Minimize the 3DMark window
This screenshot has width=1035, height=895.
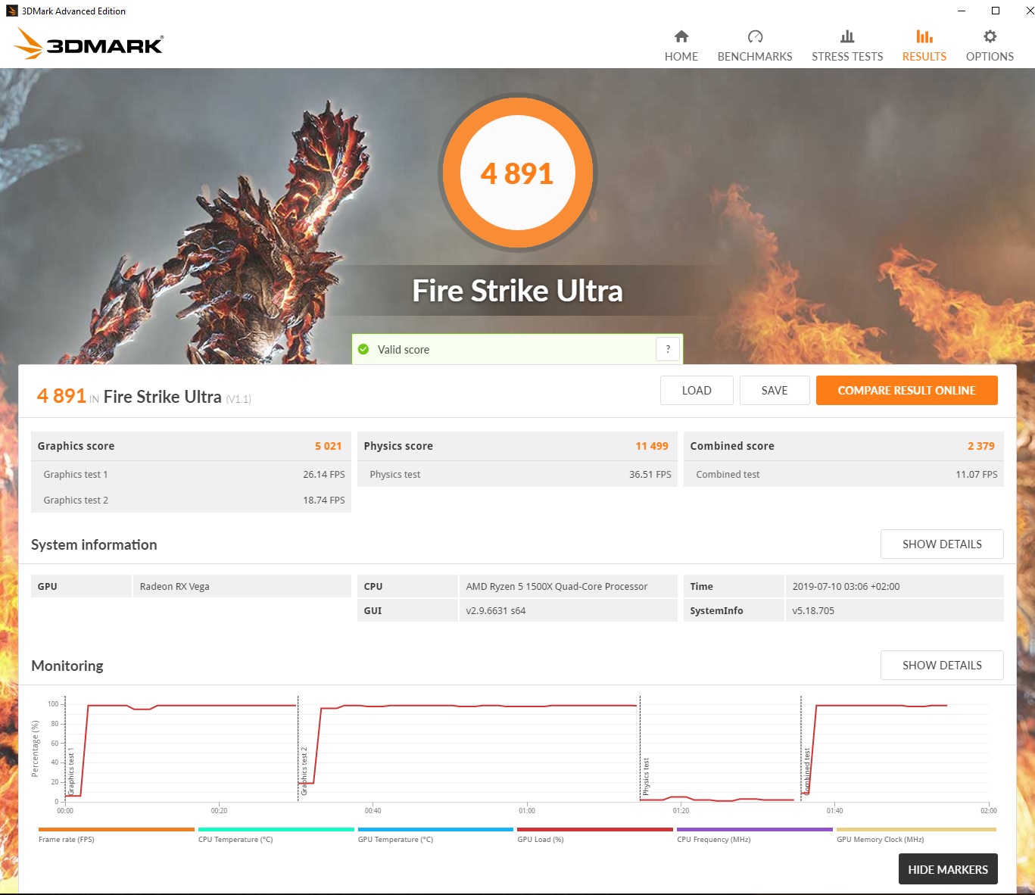(962, 11)
